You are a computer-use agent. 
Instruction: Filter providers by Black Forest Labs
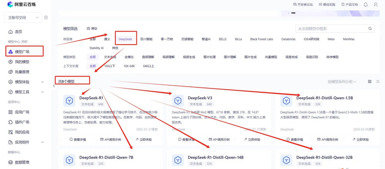(x=262, y=39)
